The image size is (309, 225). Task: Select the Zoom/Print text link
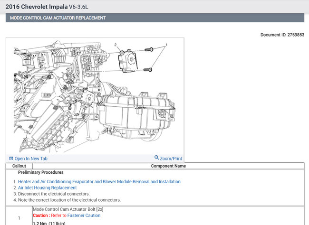pos(171,159)
